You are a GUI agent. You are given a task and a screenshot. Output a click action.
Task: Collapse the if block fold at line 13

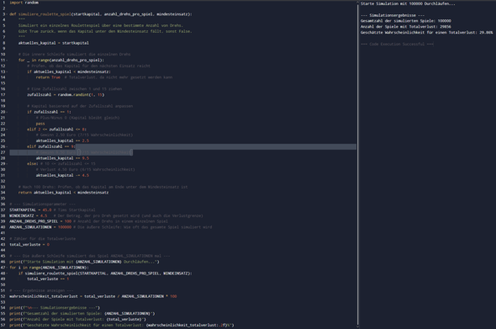[x=7, y=72]
